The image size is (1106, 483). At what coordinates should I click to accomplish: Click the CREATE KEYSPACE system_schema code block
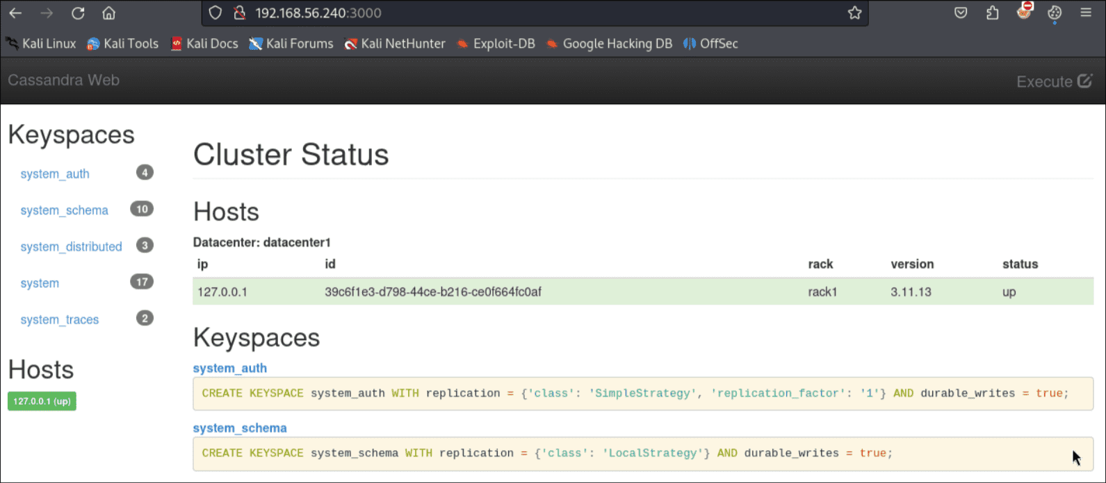coord(643,453)
